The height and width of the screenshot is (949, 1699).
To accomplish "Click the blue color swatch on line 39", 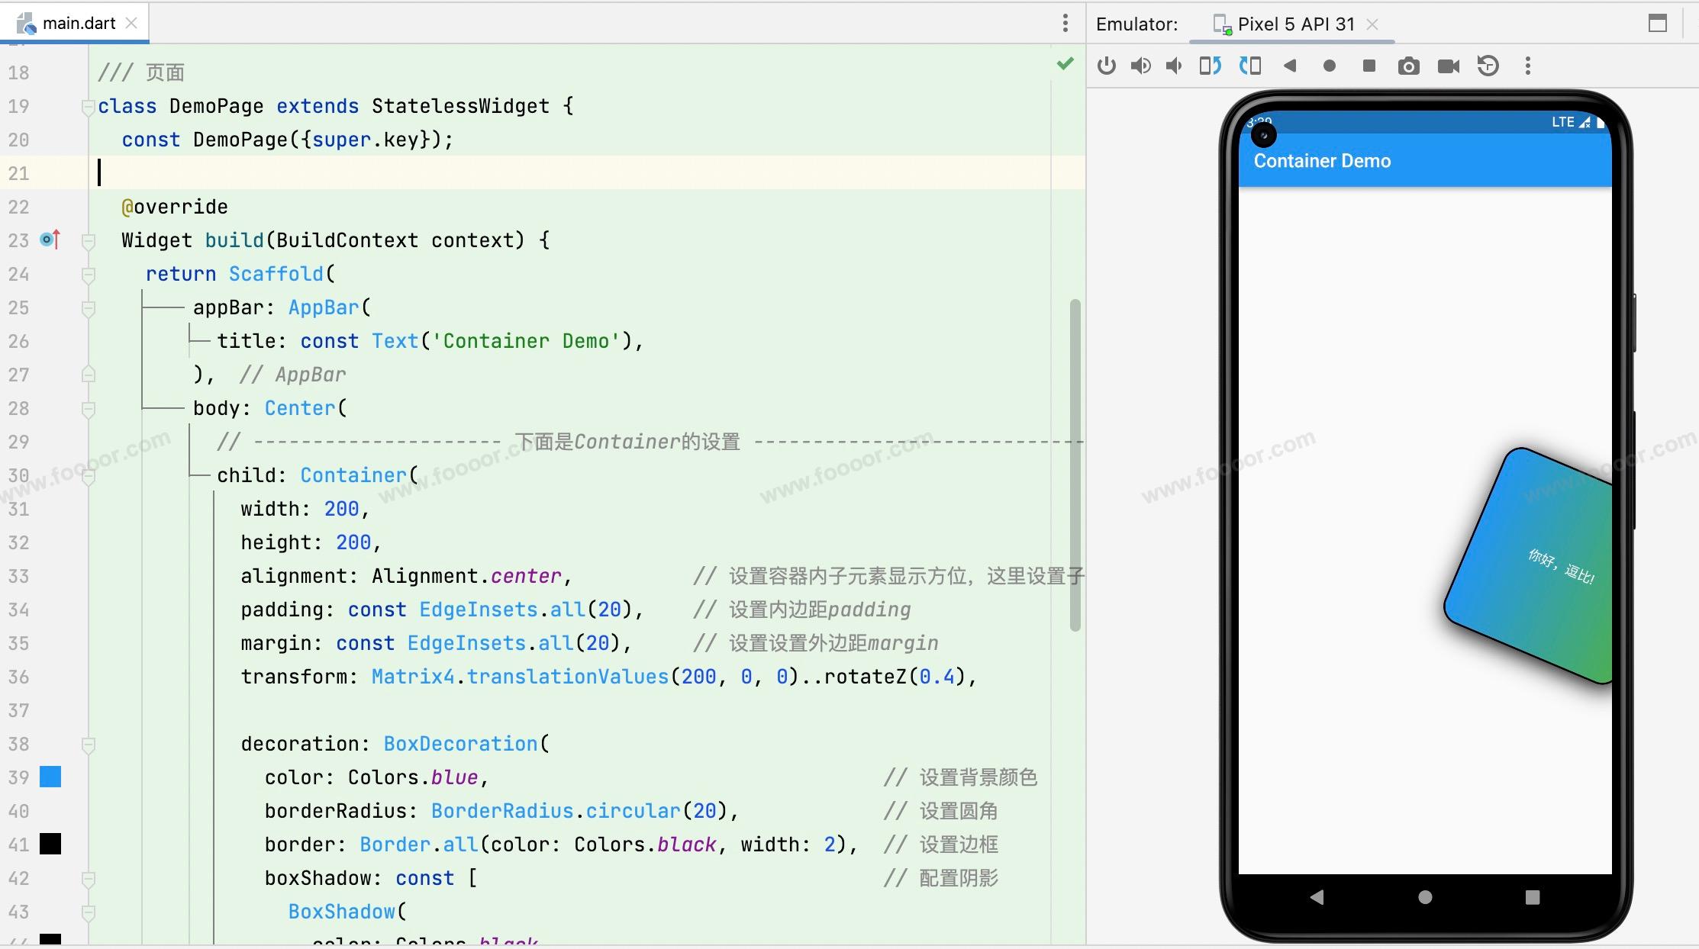I will point(50,777).
